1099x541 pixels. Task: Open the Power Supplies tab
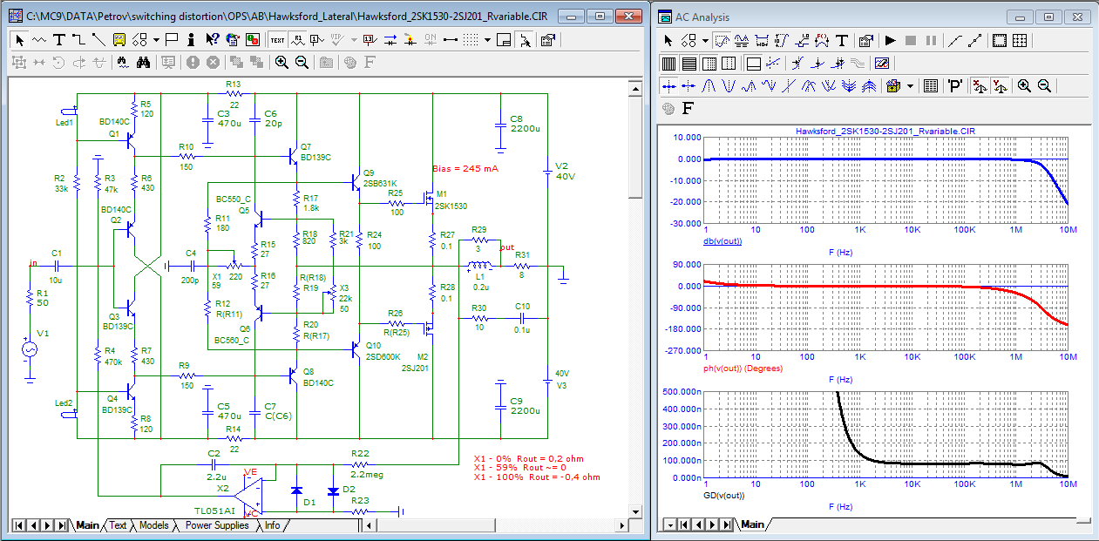pyautogui.click(x=217, y=525)
